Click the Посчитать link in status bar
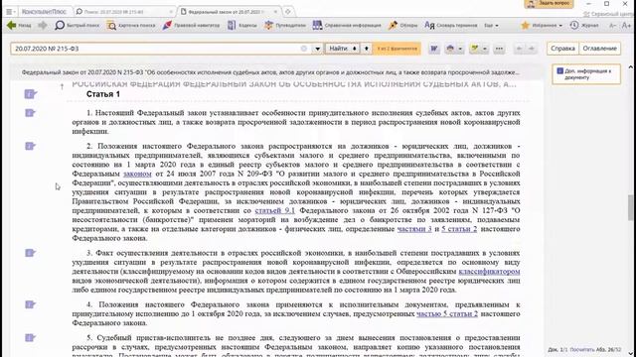This screenshot has height=357, width=636. [x=582, y=349]
